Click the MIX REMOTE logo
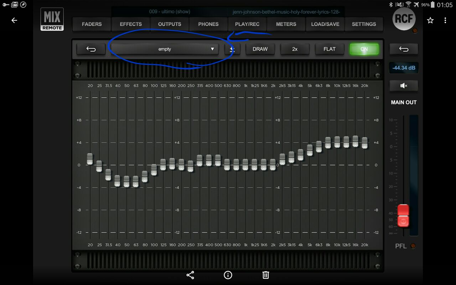The width and height of the screenshot is (456, 285). coord(52,19)
